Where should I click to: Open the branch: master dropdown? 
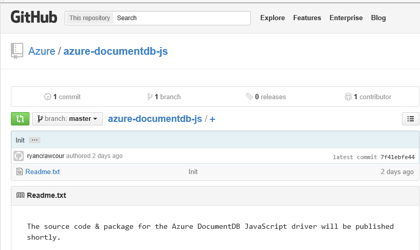[x=67, y=119]
